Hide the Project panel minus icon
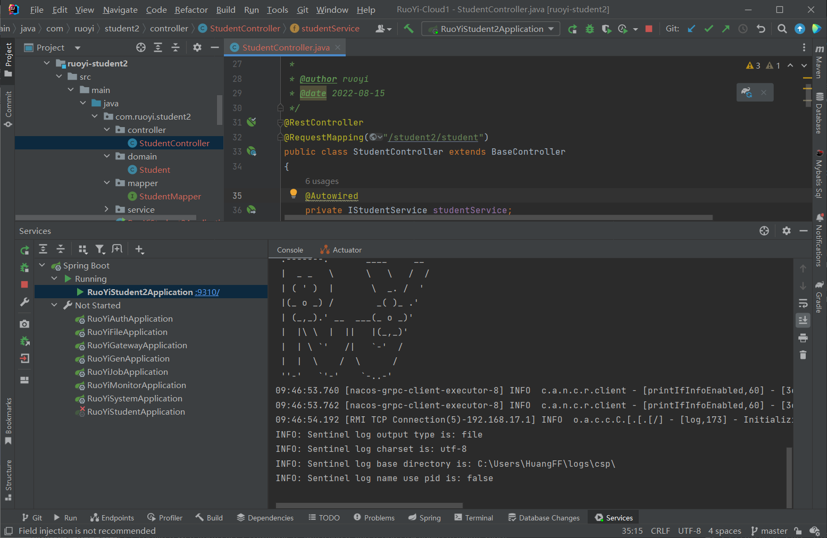 [x=215, y=47]
